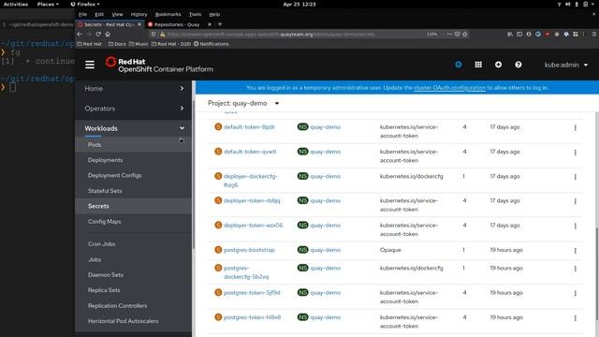Open Notifications bookmark in bookmarks bar
Image resolution: width=599 pixels, height=337 pixels.
coord(212,44)
